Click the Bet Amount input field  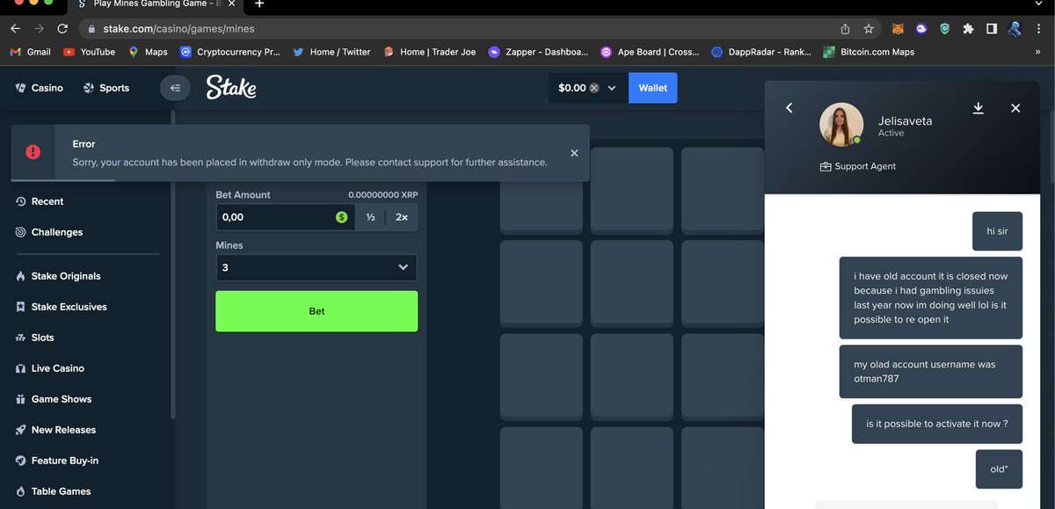(285, 217)
